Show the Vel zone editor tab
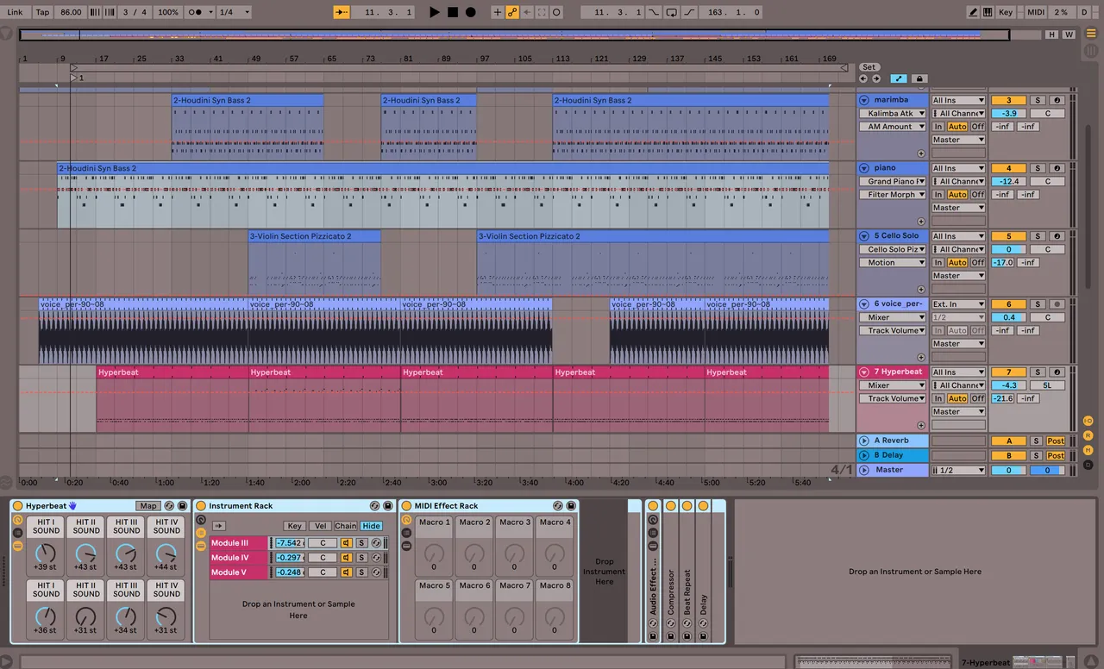 click(x=320, y=526)
